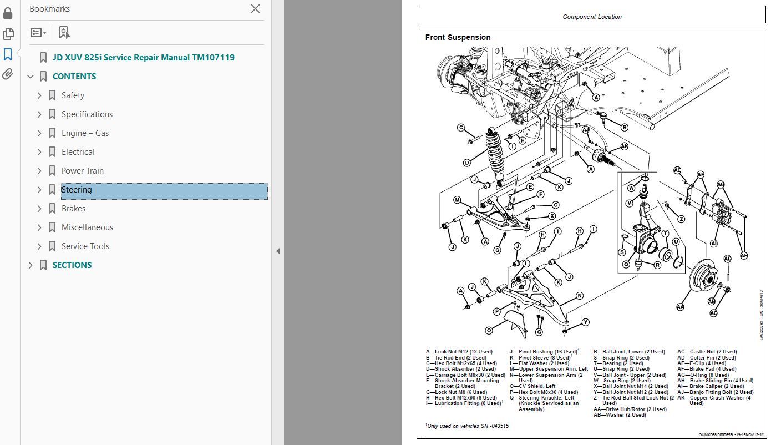Jump to the Specifications bookmark
The height and width of the screenshot is (445, 776).
pyautogui.click(x=87, y=114)
